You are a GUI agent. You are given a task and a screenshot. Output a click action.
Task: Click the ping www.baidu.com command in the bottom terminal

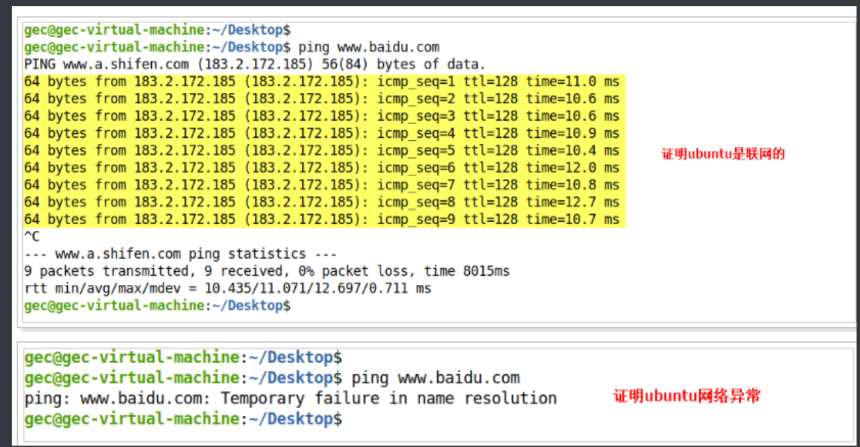435,378
